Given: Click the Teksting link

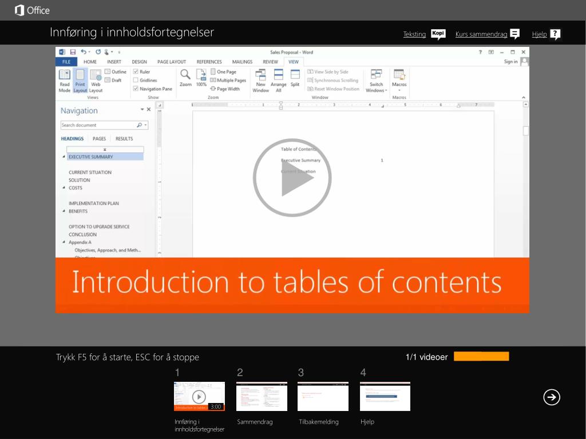Looking at the screenshot, I should point(414,34).
